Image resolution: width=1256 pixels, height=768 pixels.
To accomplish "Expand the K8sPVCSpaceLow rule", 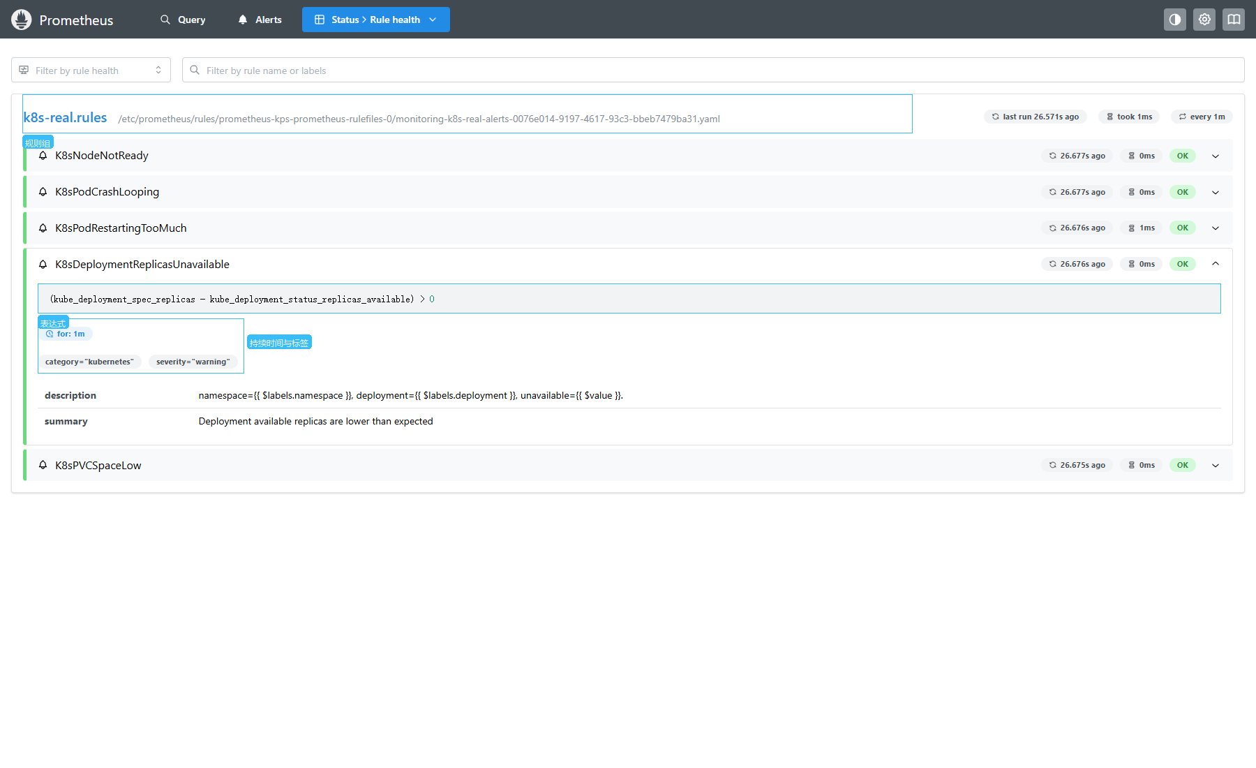I will (1216, 465).
